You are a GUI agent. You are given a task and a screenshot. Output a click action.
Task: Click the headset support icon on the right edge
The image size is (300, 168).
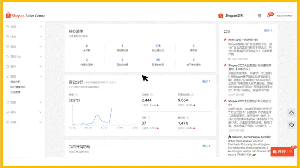[292, 125]
